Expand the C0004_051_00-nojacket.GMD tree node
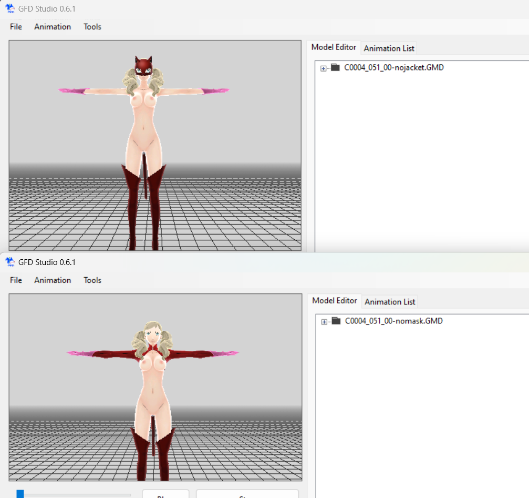 pyautogui.click(x=323, y=68)
